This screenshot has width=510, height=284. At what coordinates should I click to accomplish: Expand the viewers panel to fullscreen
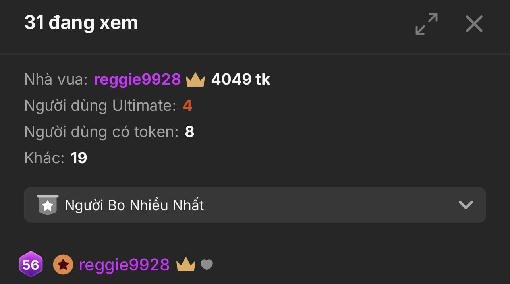[x=426, y=24]
